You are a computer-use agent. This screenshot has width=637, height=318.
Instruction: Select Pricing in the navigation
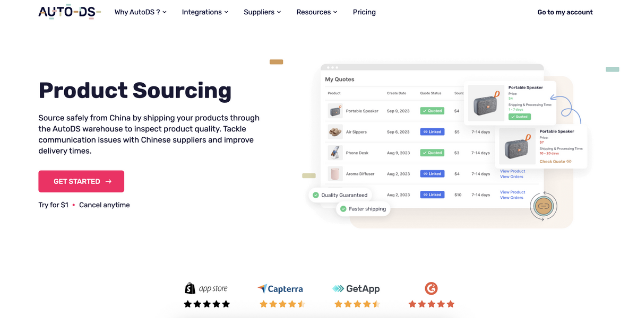364,12
